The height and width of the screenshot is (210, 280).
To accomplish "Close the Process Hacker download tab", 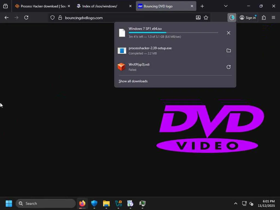I will (x=69, y=6).
